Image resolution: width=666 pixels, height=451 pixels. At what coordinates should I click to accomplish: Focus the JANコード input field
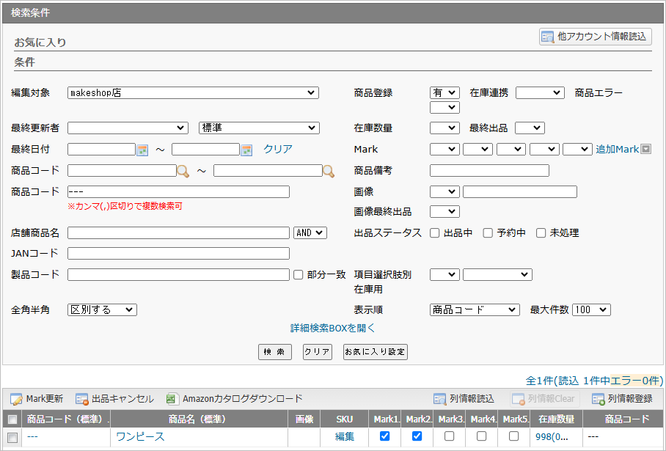click(178, 253)
